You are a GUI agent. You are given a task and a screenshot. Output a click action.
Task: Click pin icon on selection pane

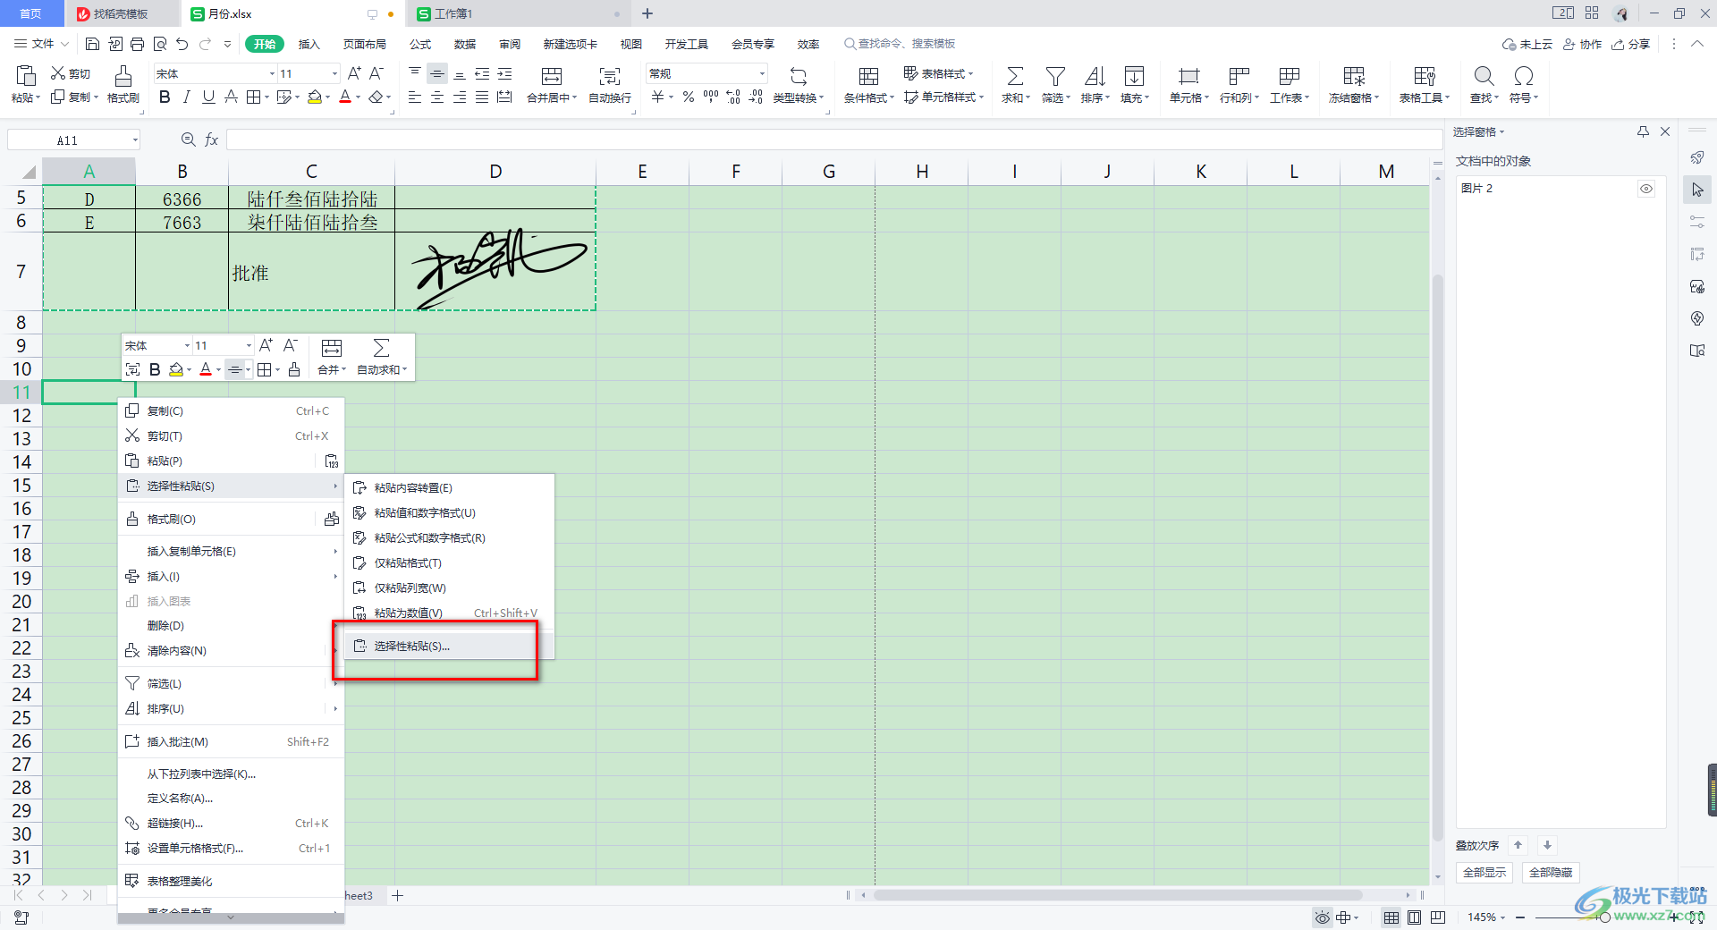(x=1643, y=131)
